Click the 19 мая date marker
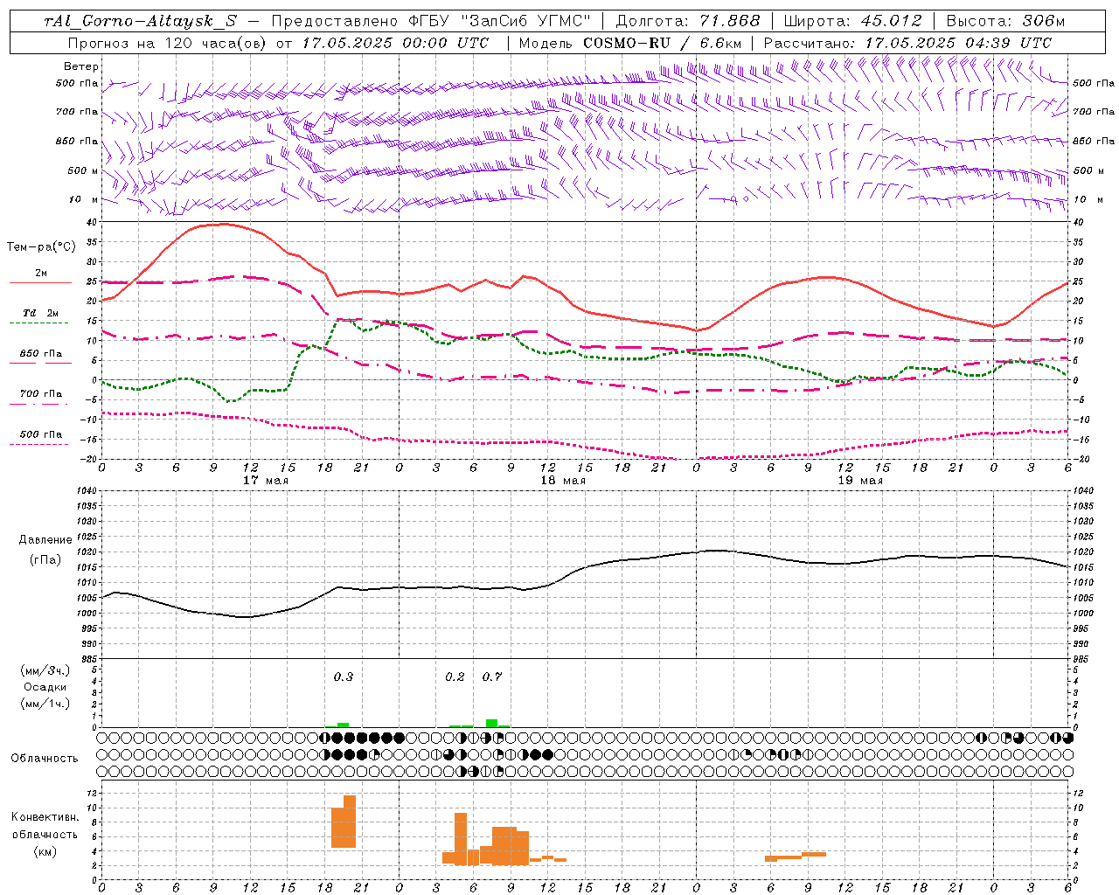1119x895 pixels. 860,481
